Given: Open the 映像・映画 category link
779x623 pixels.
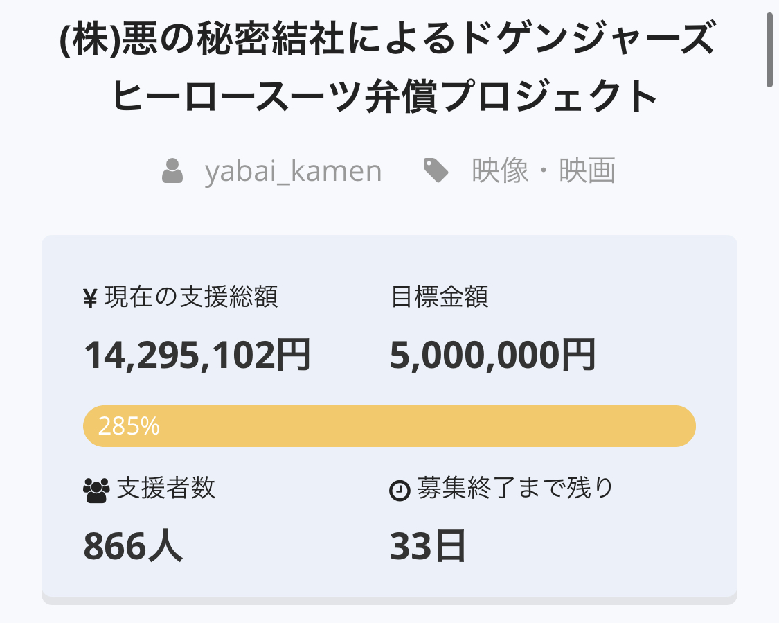Looking at the screenshot, I should [544, 170].
